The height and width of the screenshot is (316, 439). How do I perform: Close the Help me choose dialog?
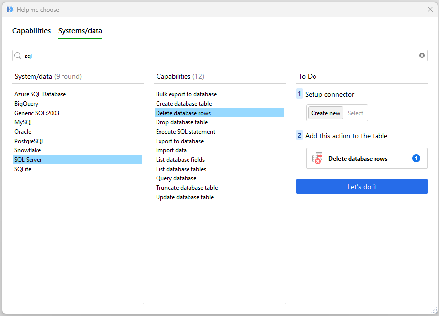430,9
